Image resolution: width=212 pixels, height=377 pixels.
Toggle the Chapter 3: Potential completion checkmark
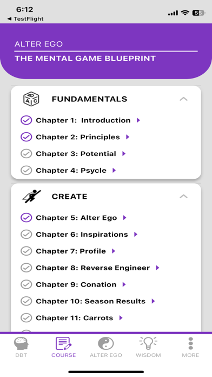(26, 154)
